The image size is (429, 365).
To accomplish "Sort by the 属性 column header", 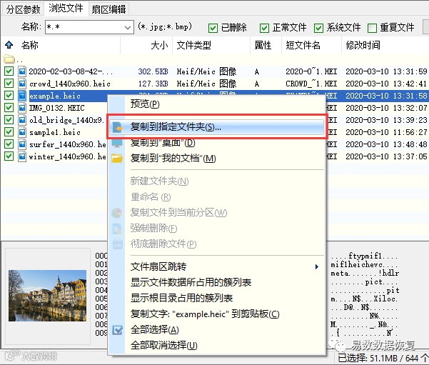I will 263,45.
